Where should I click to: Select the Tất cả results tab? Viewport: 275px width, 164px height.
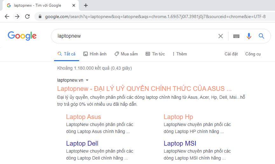tap(66, 54)
